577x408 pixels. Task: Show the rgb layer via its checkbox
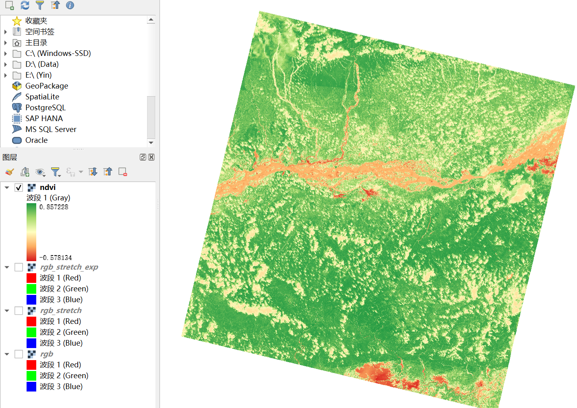(19, 354)
